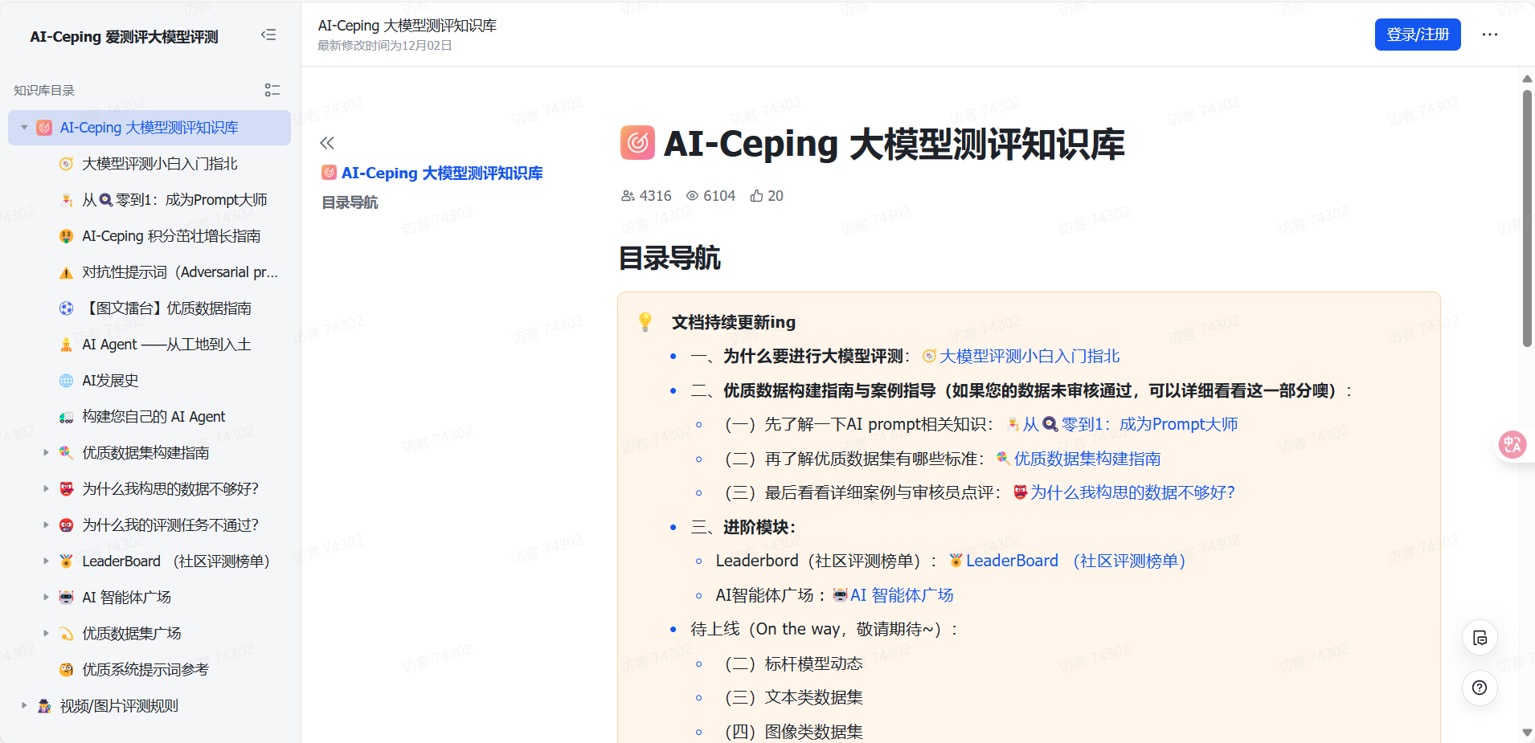Click the member count people icon
This screenshot has width=1535, height=743.
click(628, 196)
